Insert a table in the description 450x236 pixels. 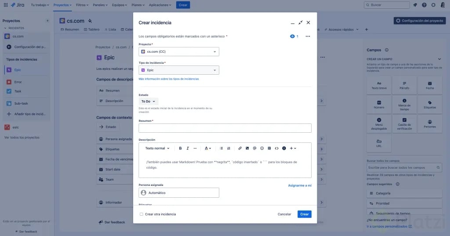269,149
